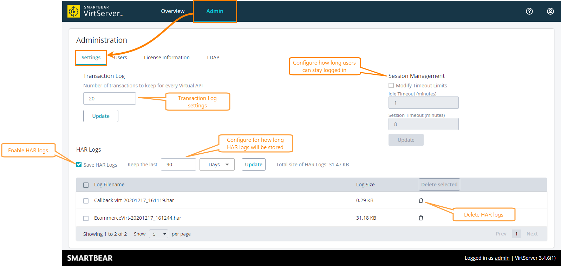The height and width of the screenshot is (266, 561).
Task: Go to the LDAP tab
Action: point(213,58)
